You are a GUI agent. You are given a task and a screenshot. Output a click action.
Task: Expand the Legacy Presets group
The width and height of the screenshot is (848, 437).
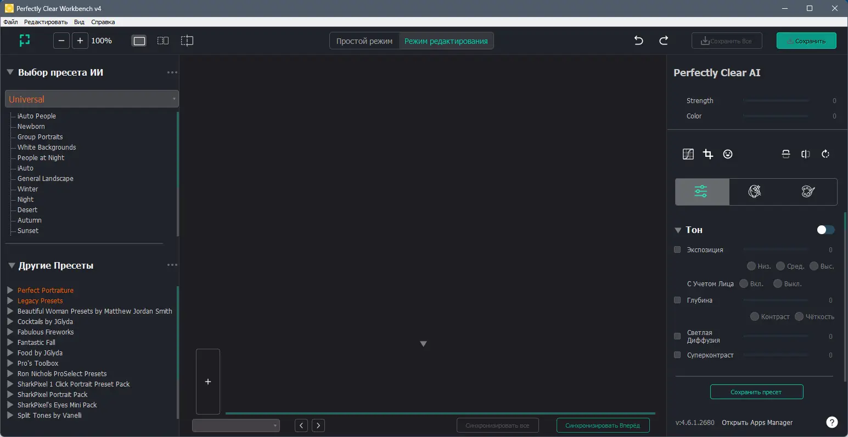(x=10, y=300)
